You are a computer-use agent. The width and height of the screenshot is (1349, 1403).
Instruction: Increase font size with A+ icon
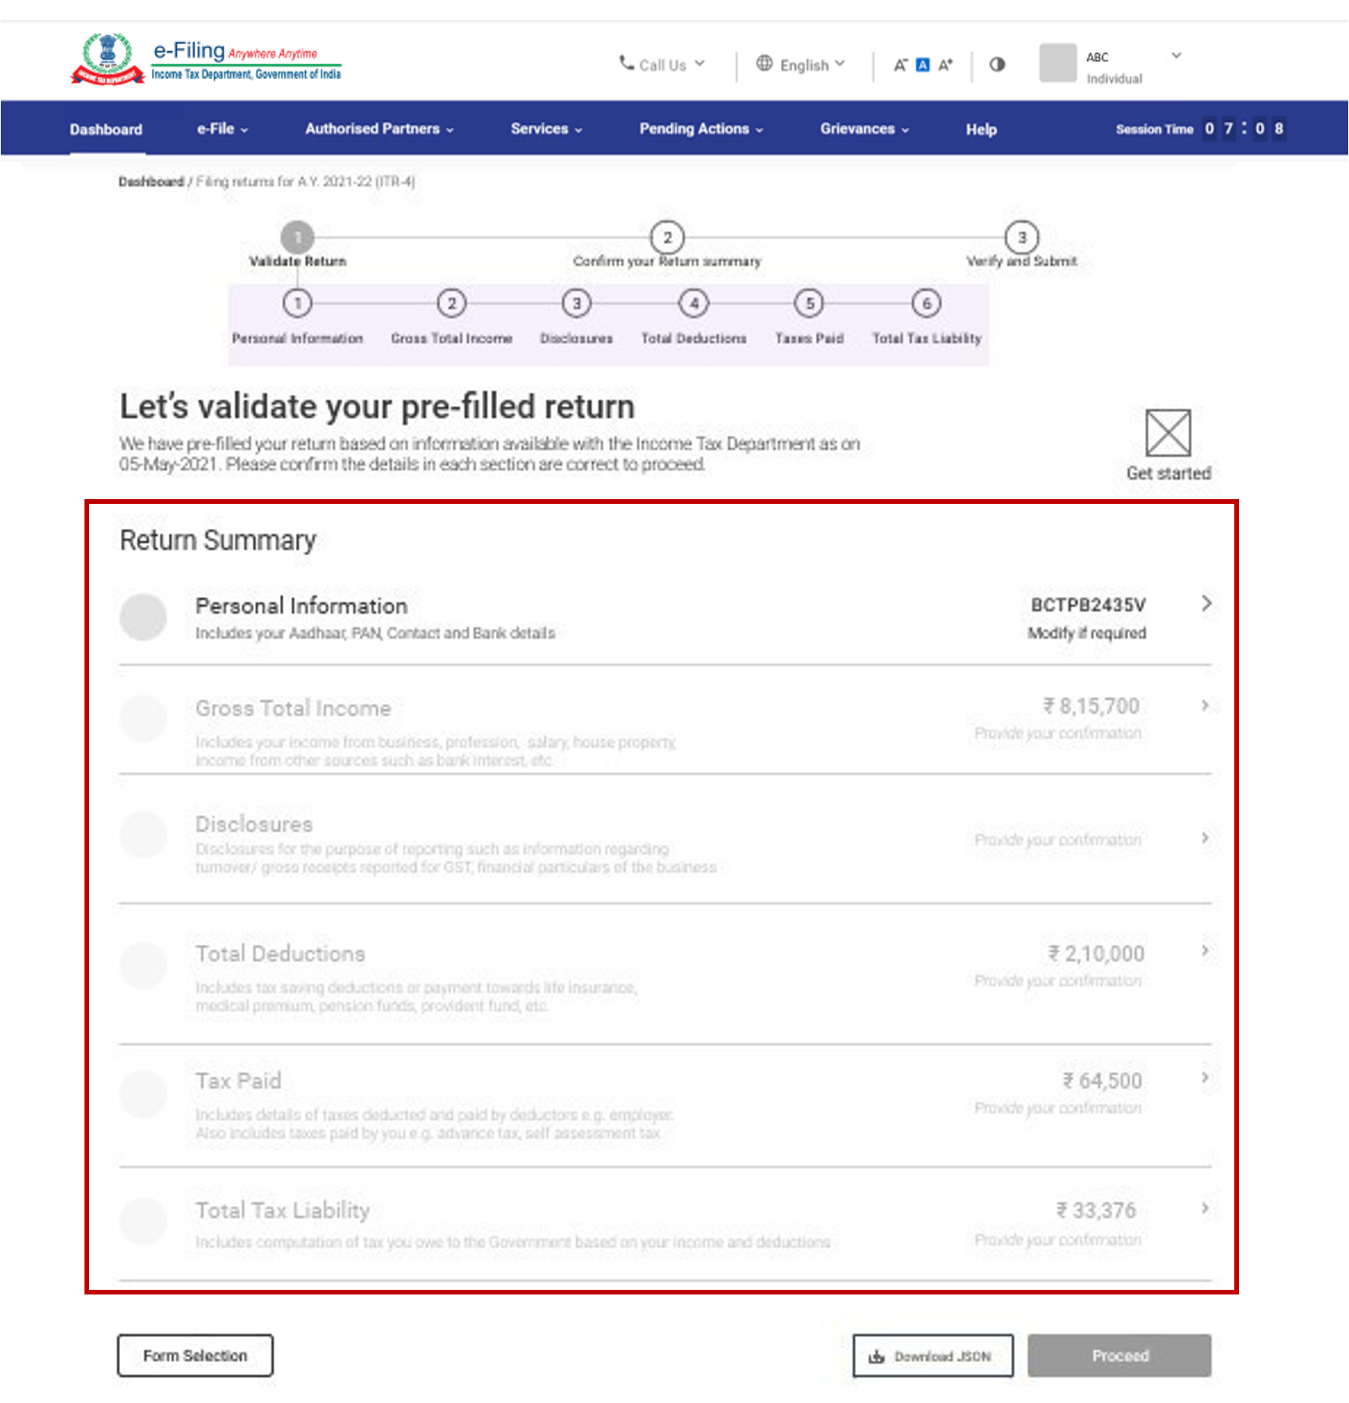coord(945,65)
